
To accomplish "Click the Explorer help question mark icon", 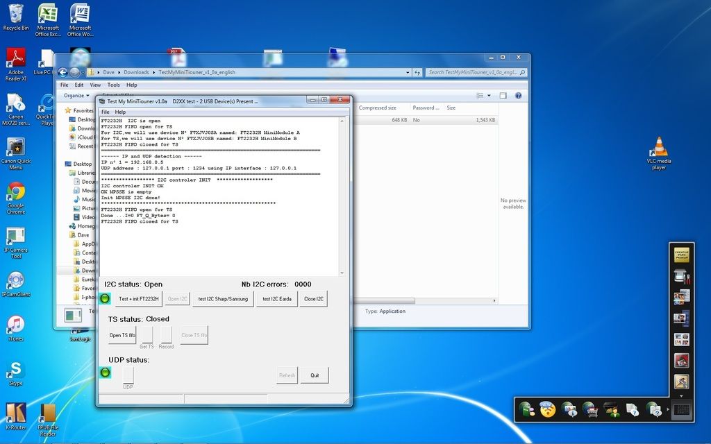I will pos(518,96).
